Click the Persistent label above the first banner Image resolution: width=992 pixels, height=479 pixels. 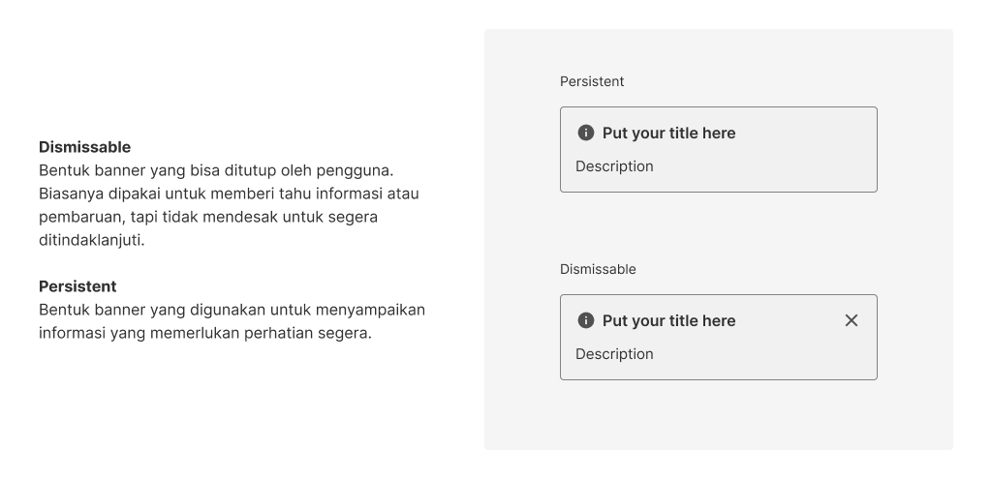(x=592, y=81)
